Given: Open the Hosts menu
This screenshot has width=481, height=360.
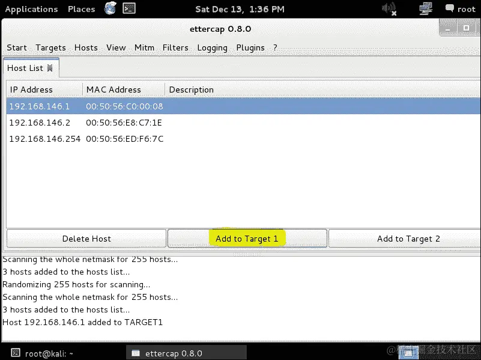Looking at the screenshot, I should (86, 47).
